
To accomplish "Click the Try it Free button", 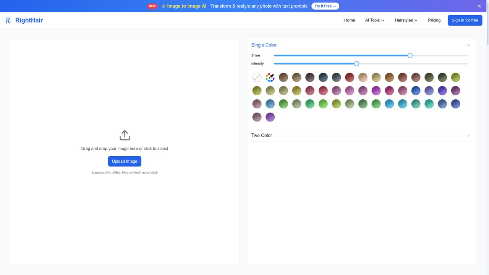I will click(x=325, y=6).
